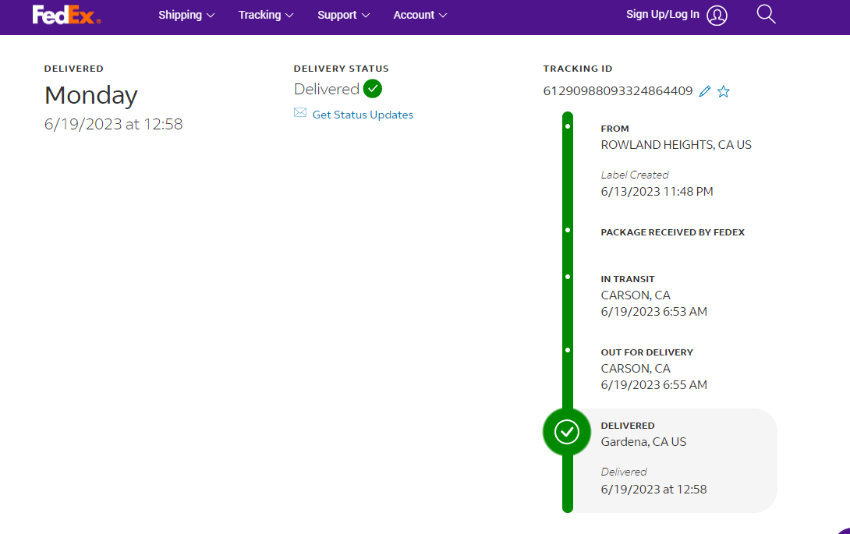Click the large Delivered checkmark circle in the timeline
The image size is (850, 534).
pyautogui.click(x=567, y=431)
